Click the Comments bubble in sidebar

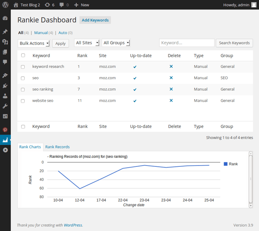pyautogui.click(x=5, y=62)
